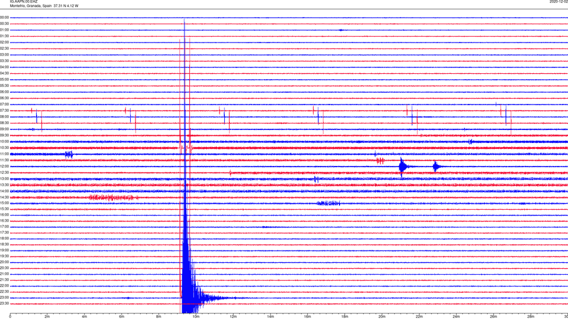Click the 09:00 time row label
The width and height of the screenshot is (568, 319).
point(4,129)
